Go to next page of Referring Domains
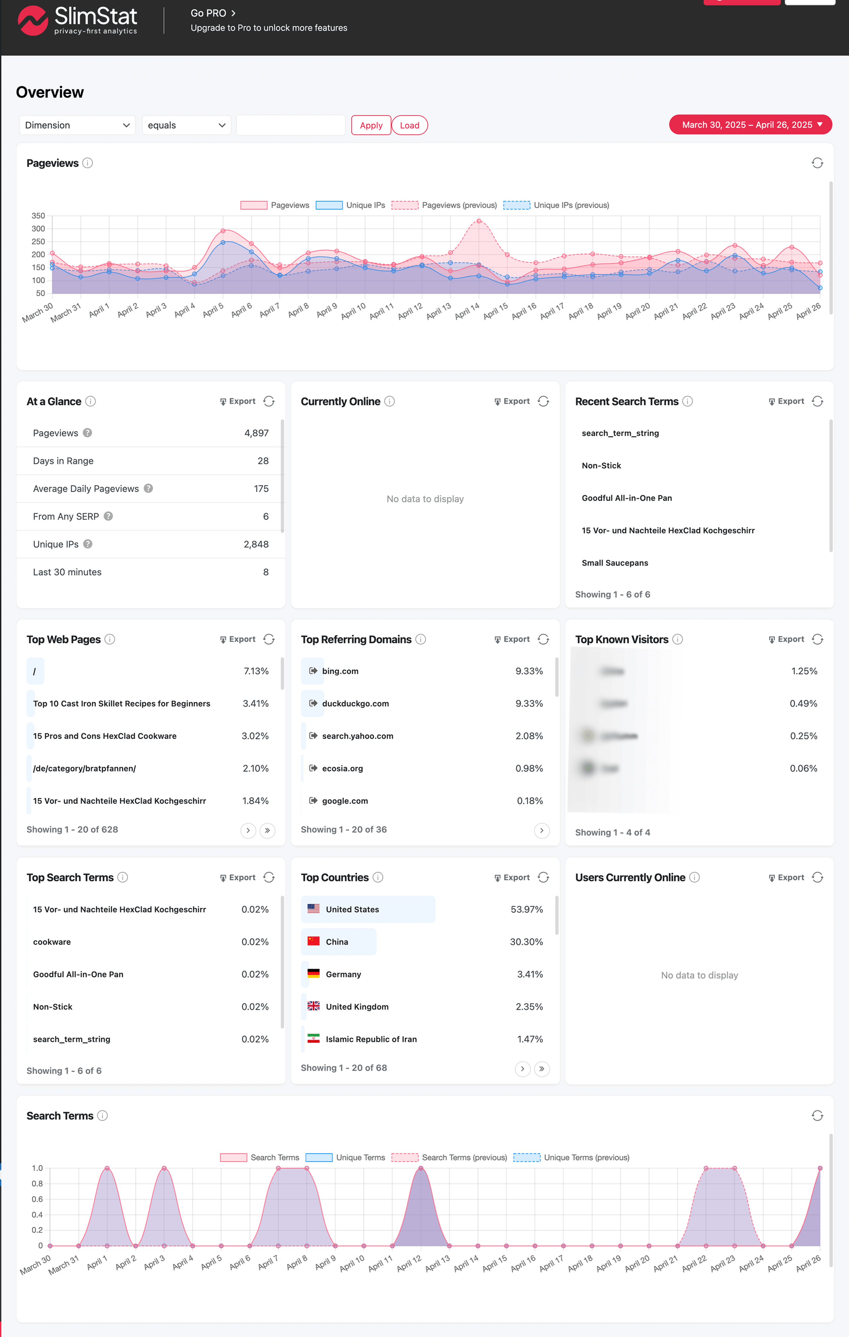 point(541,831)
